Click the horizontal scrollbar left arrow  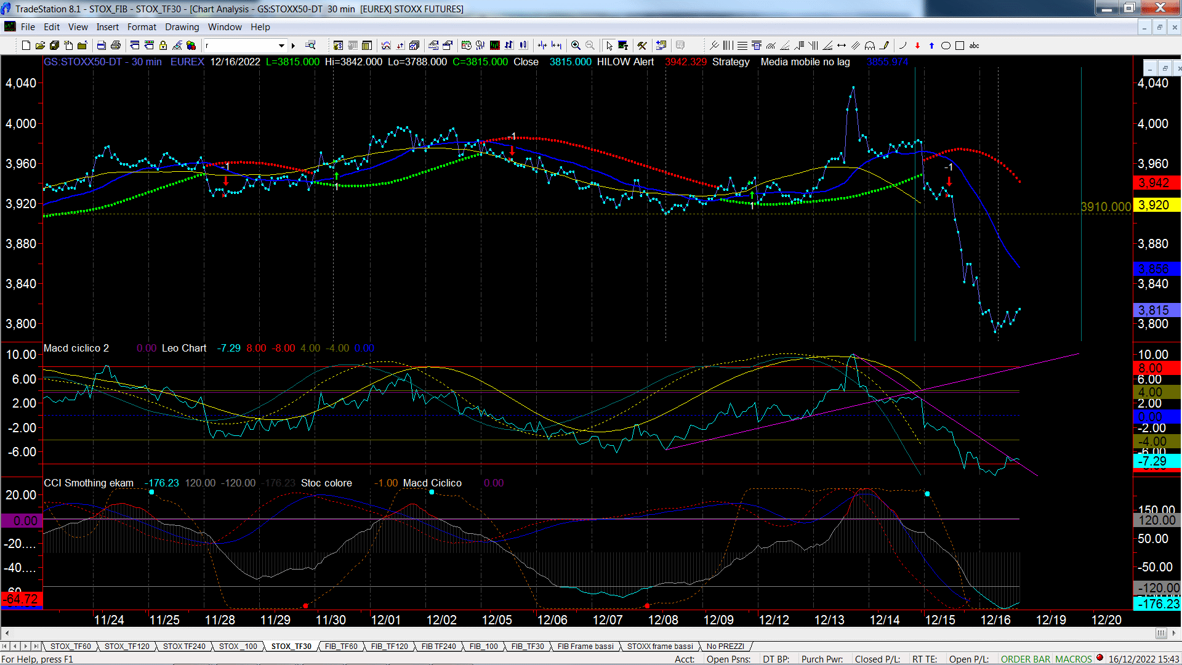pos(7,633)
